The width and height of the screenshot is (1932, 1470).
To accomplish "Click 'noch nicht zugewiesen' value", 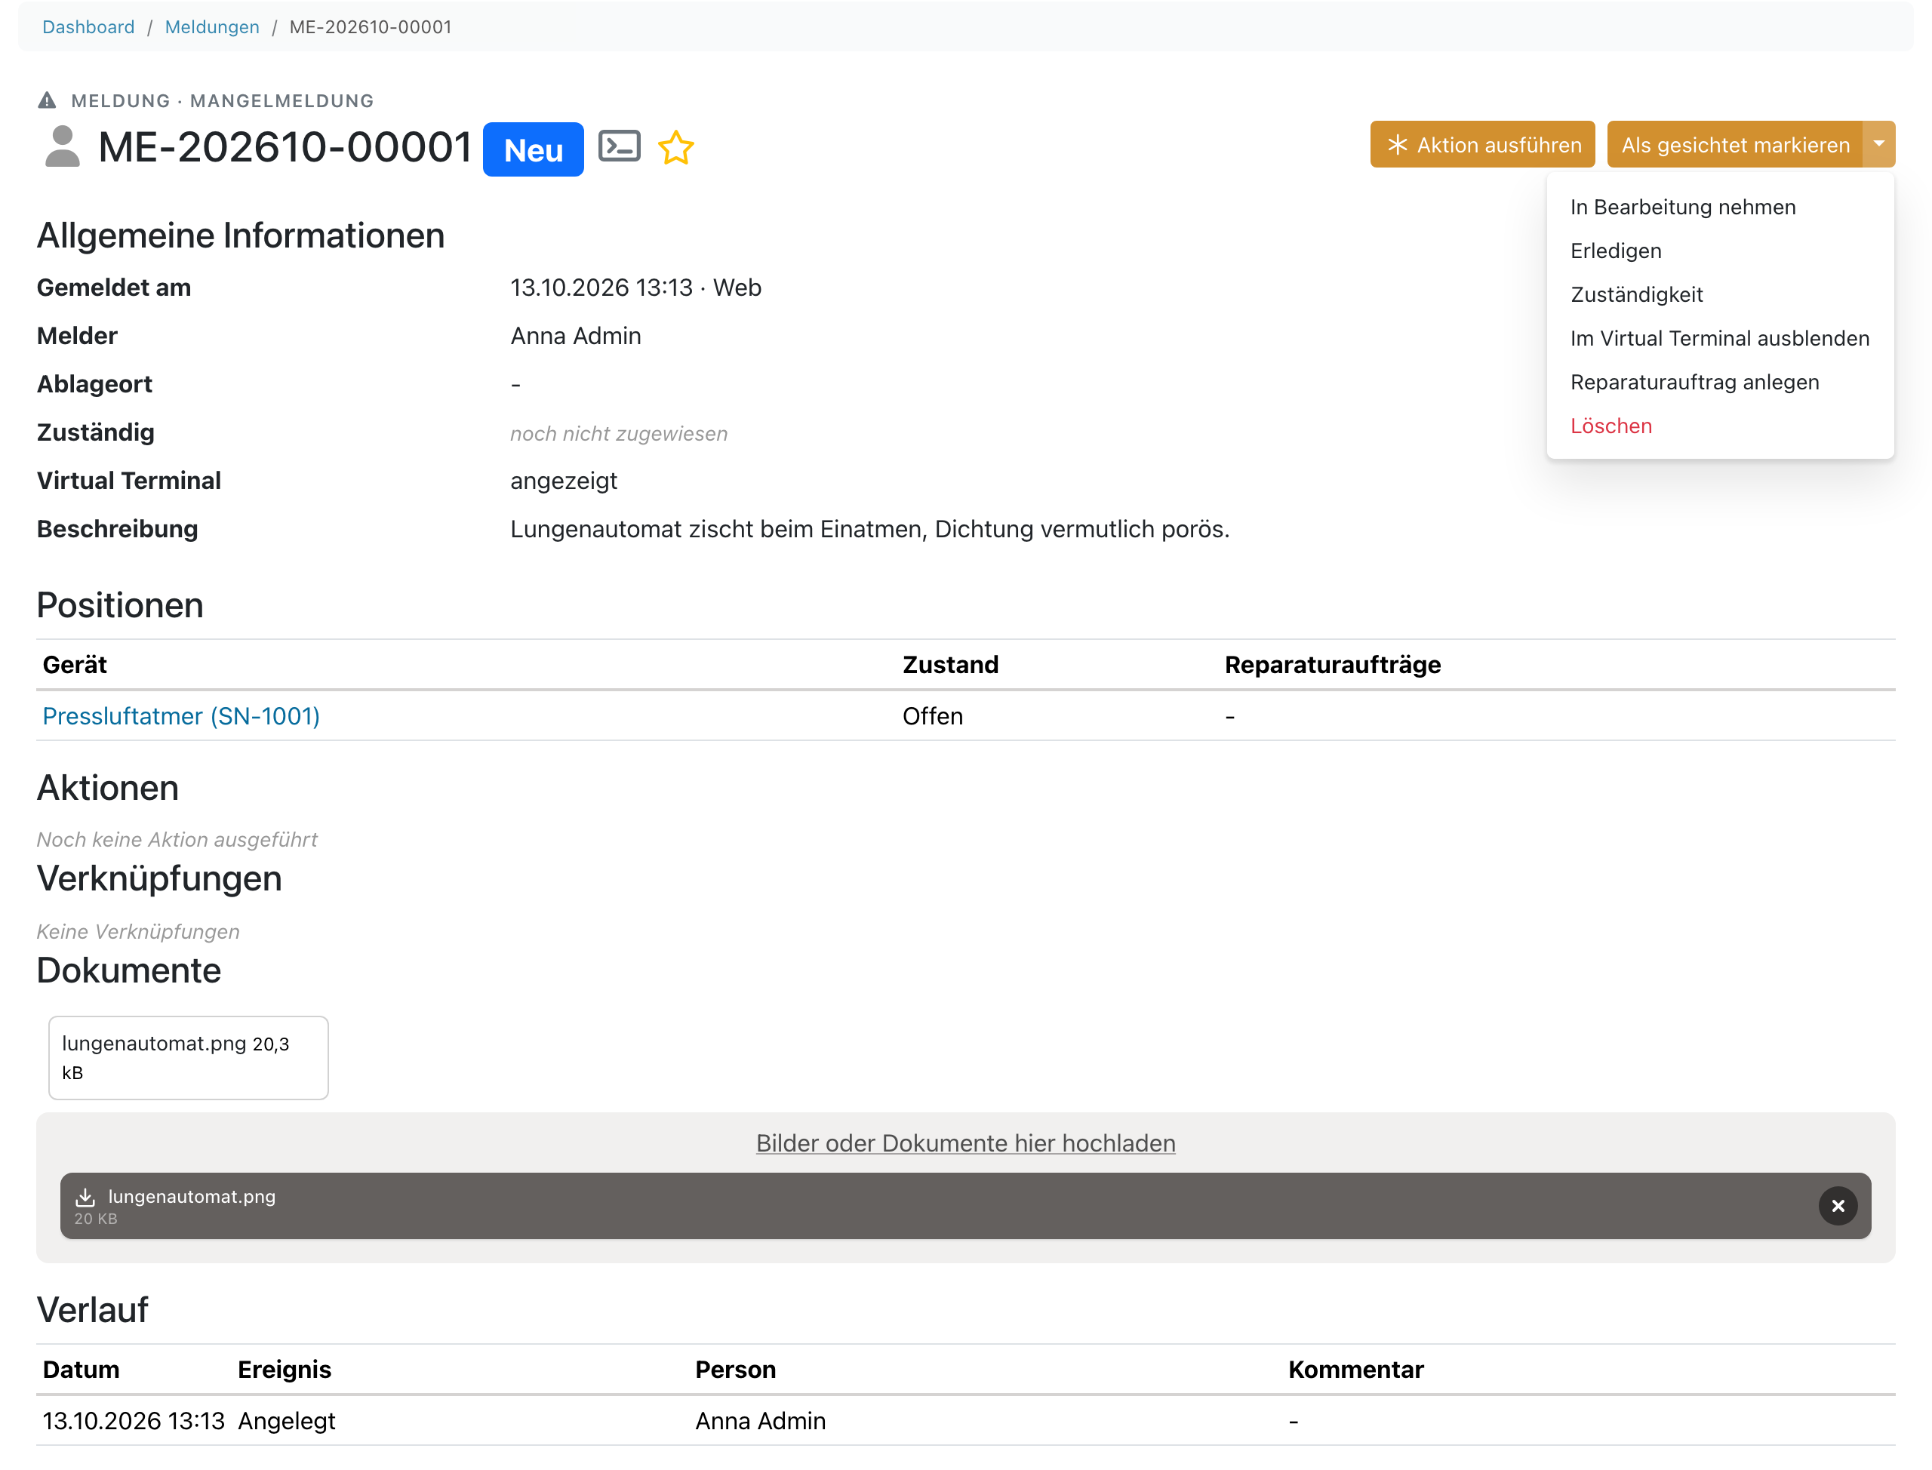I will [x=619, y=433].
